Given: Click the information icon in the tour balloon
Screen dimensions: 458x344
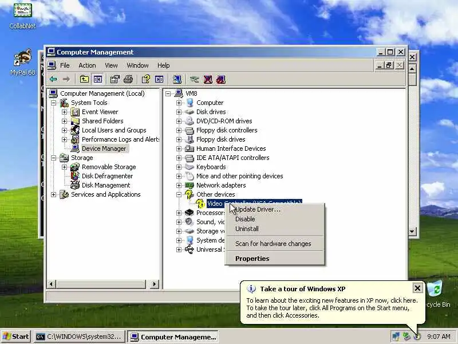Looking at the screenshot, I should point(251,289).
